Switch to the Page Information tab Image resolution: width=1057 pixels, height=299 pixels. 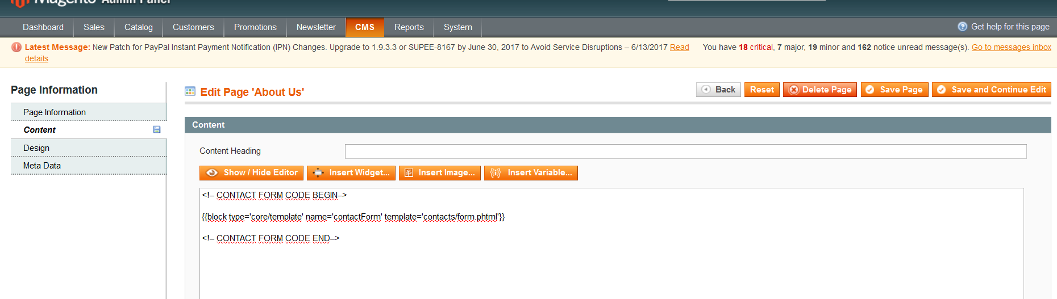tap(89, 112)
